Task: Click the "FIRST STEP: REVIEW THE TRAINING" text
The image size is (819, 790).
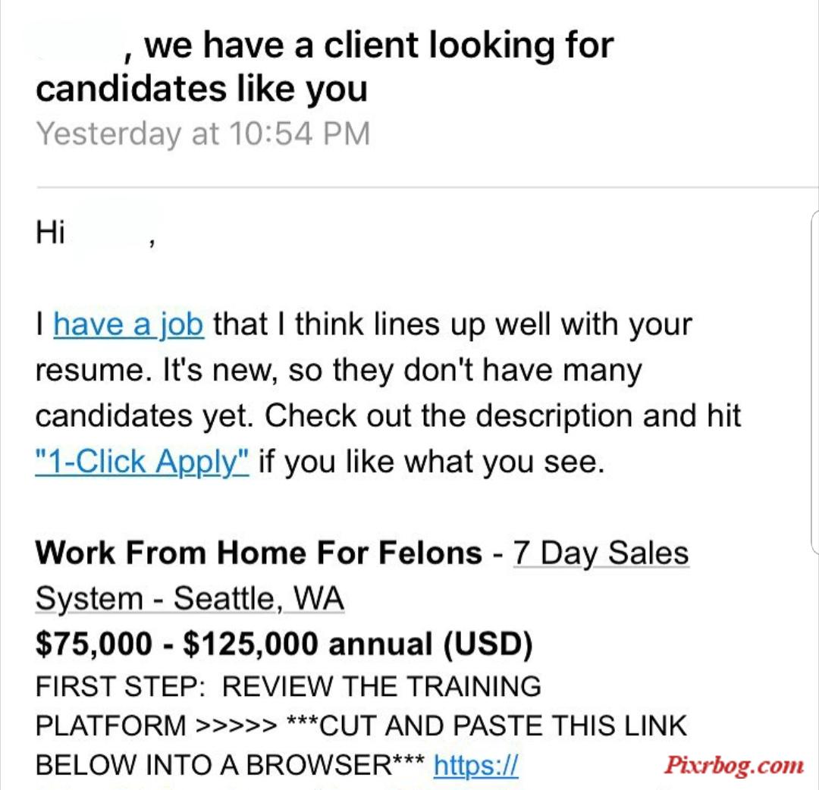Action: 288,686
